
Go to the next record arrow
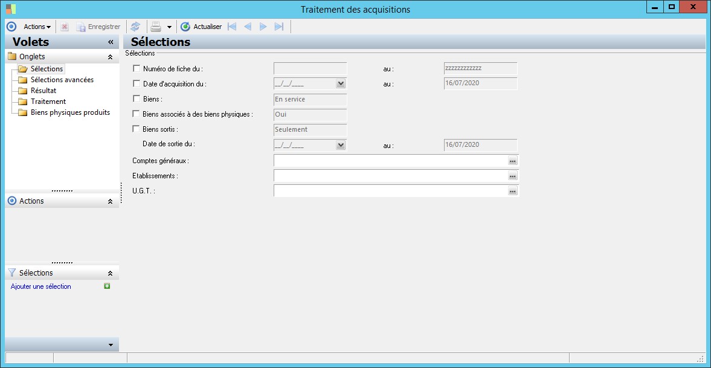click(263, 27)
